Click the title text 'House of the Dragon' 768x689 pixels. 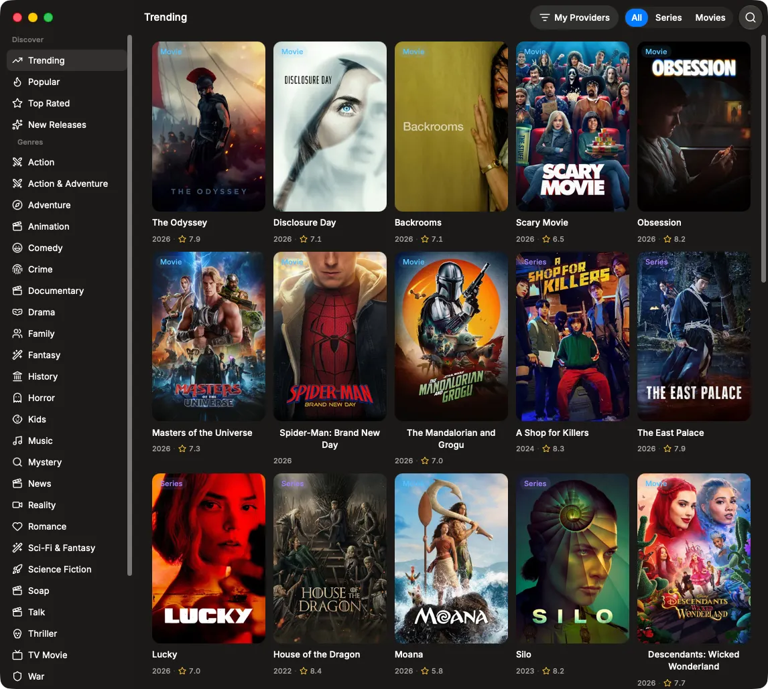pyautogui.click(x=316, y=654)
